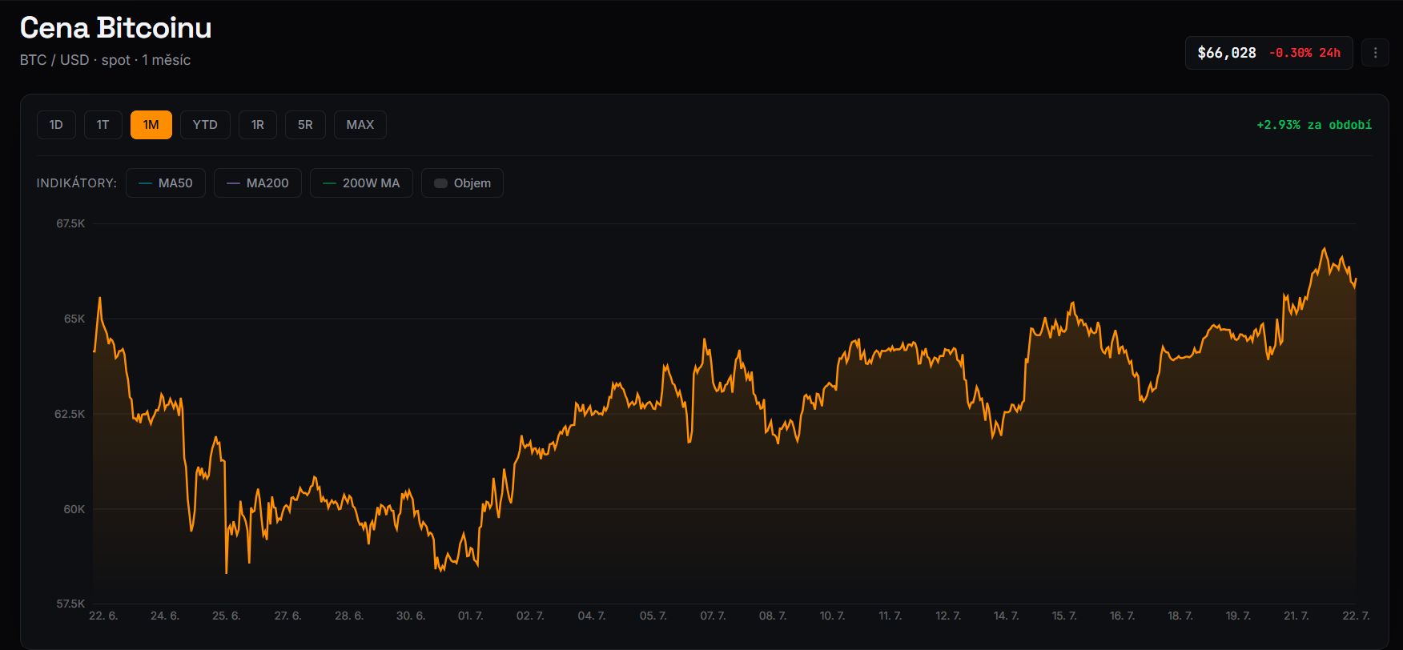This screenshot has width=1403, height=650.
Task: Click the price line's lowest dip near 25. 6.
Action: point(227,572)
